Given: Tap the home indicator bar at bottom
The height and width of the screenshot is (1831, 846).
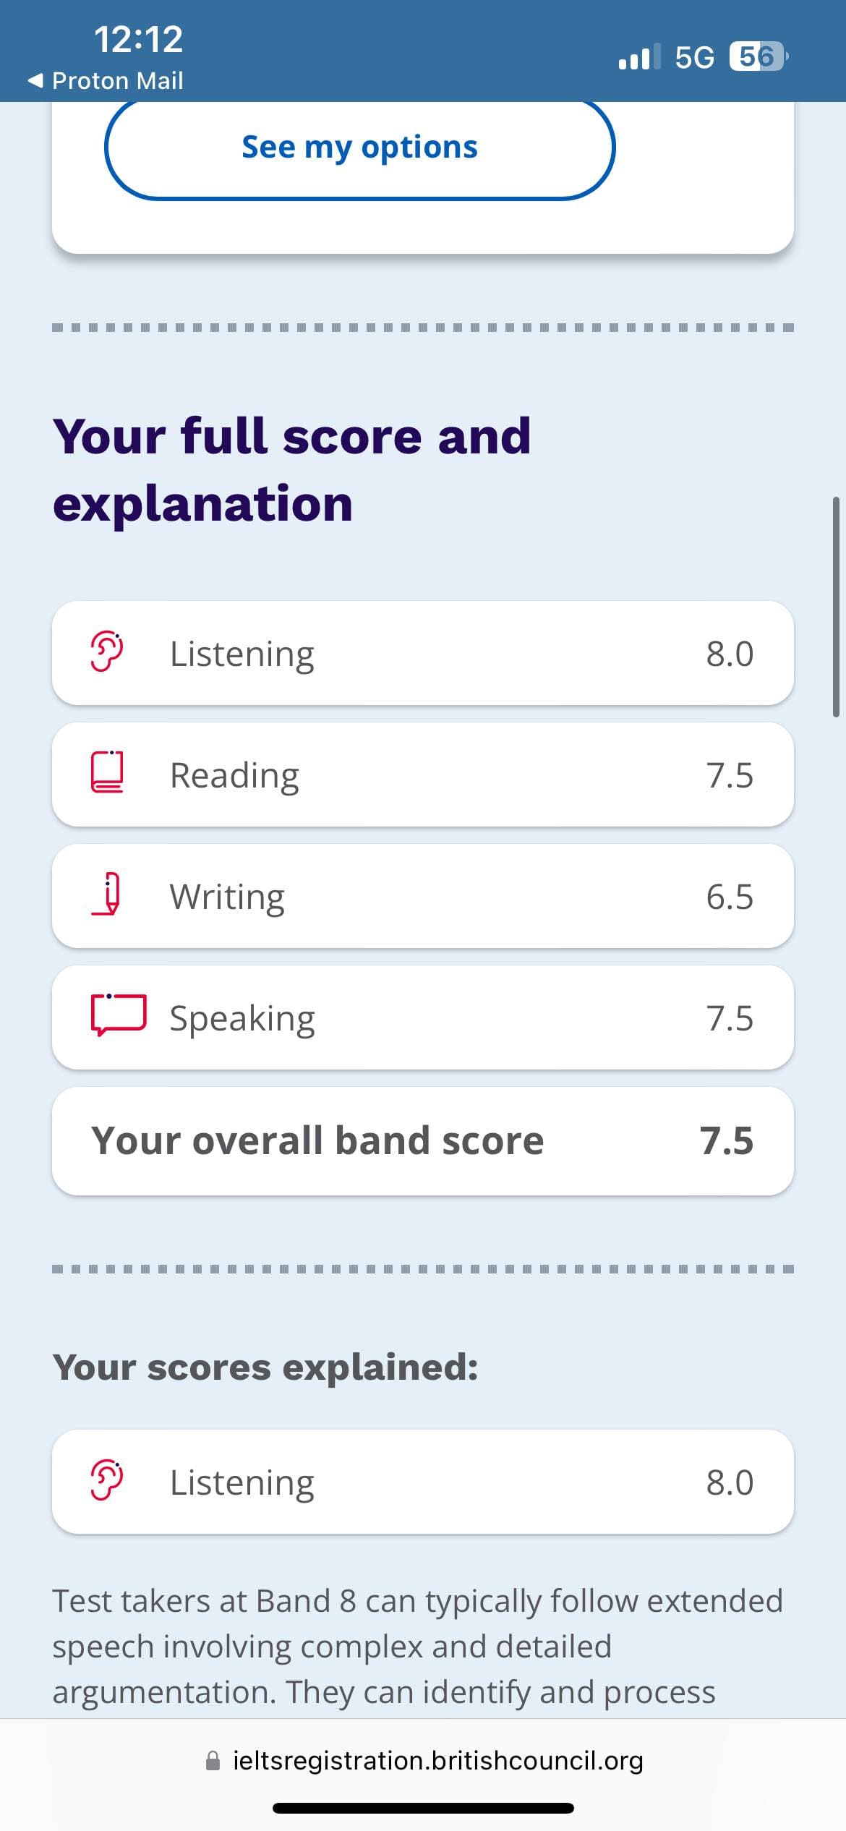Looking at the screenshot, I should (423, 1808).
